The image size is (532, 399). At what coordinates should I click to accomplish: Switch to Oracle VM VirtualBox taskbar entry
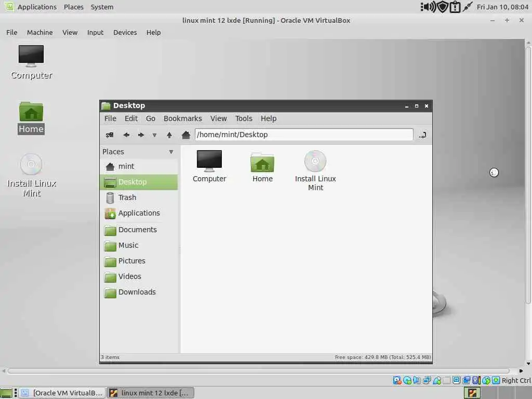point(62,393)
